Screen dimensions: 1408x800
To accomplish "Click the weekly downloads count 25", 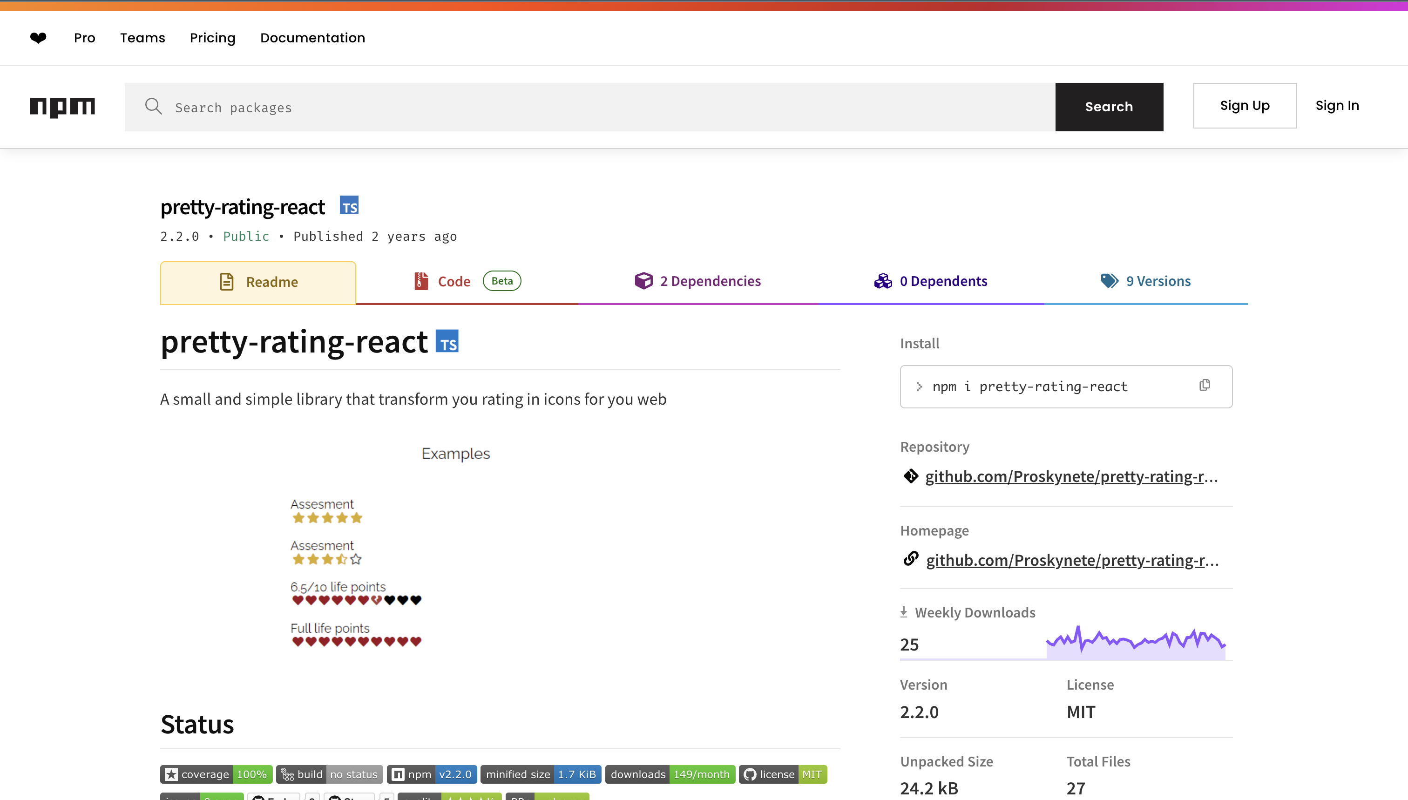I will (x=909, y=644).
